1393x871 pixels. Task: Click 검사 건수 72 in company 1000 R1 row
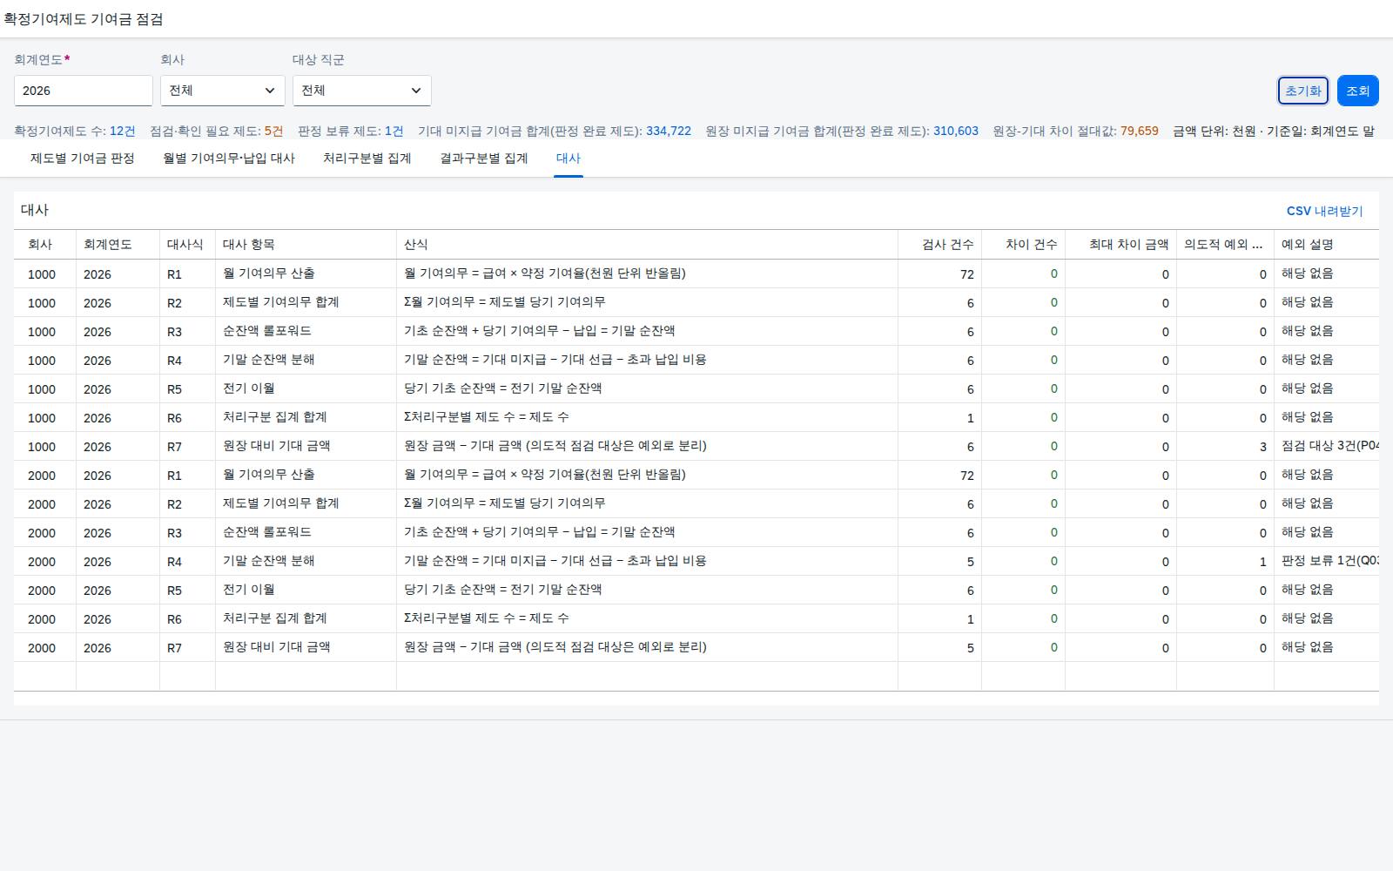click(x=966, y=274)
